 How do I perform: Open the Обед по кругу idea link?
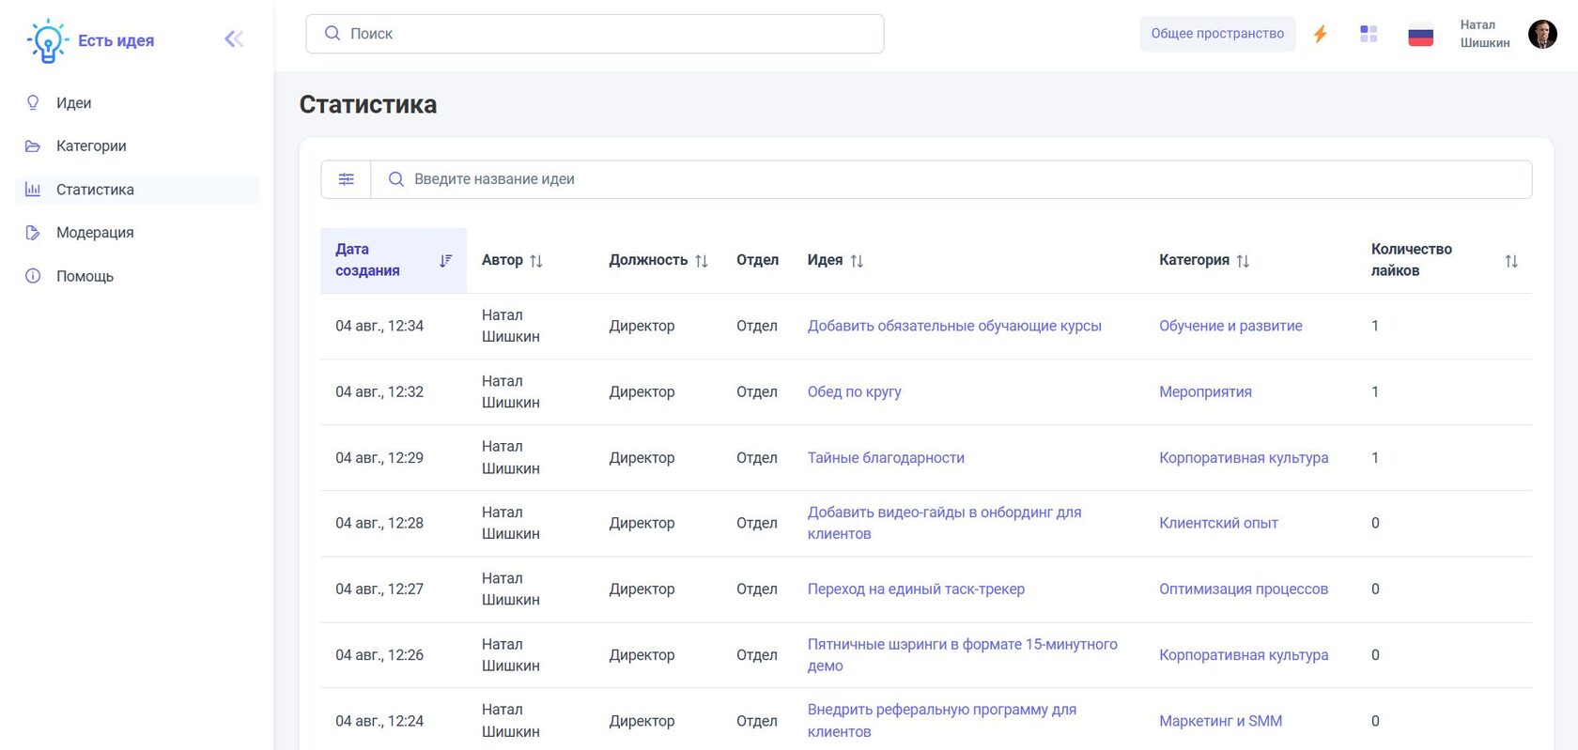tap(854, 391)
